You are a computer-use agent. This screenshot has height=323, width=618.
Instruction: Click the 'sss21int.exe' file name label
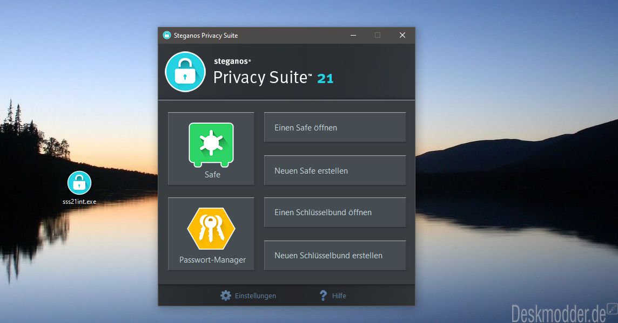click(79, 202)
